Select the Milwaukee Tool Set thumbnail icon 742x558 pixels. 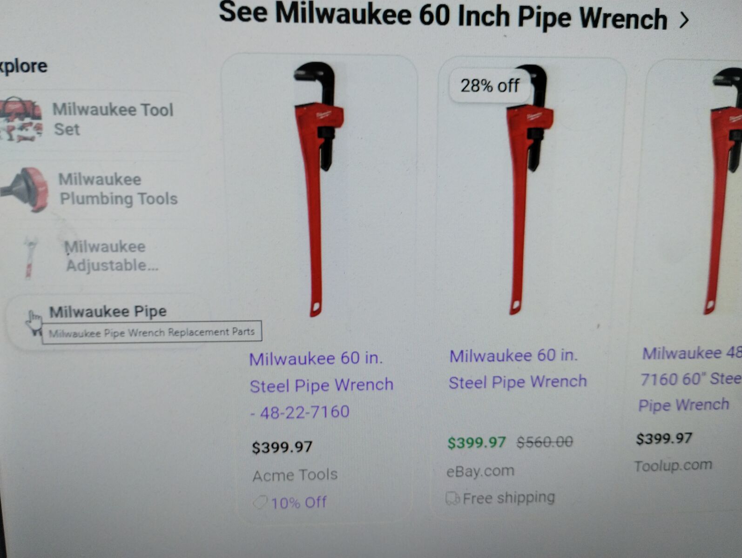click(21, 120)
